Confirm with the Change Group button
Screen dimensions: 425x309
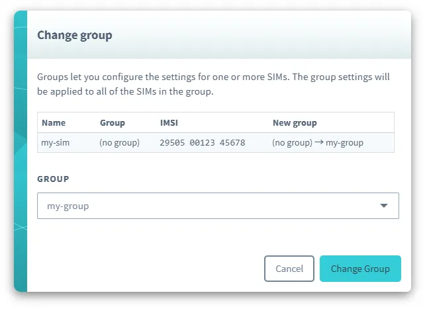360,269
